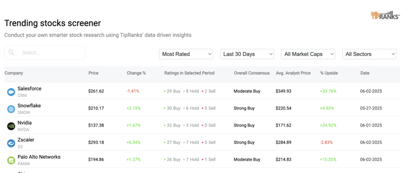Open the All Market Caps dropdown
This screenshot has height=173, width=409.
308,54
